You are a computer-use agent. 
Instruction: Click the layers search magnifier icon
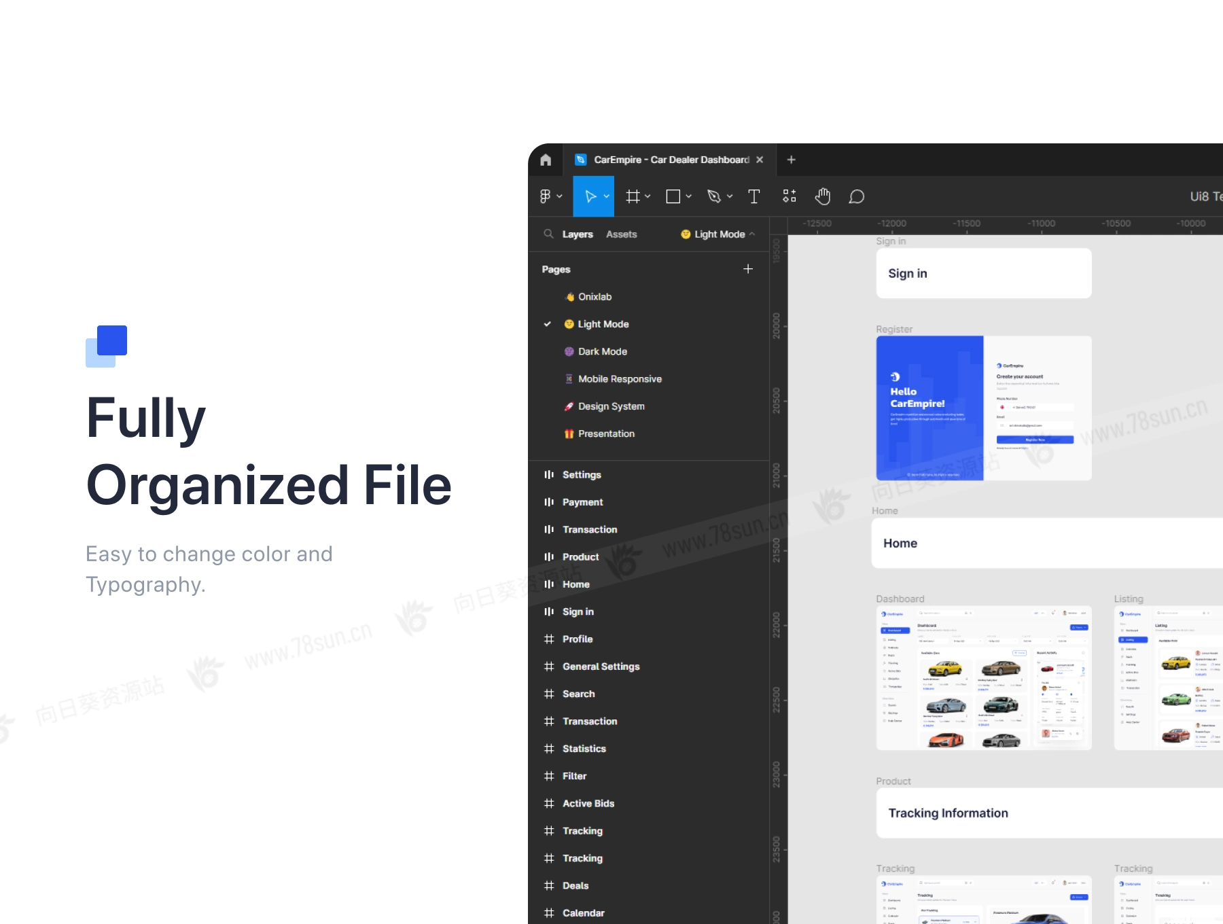coord(548,234)
